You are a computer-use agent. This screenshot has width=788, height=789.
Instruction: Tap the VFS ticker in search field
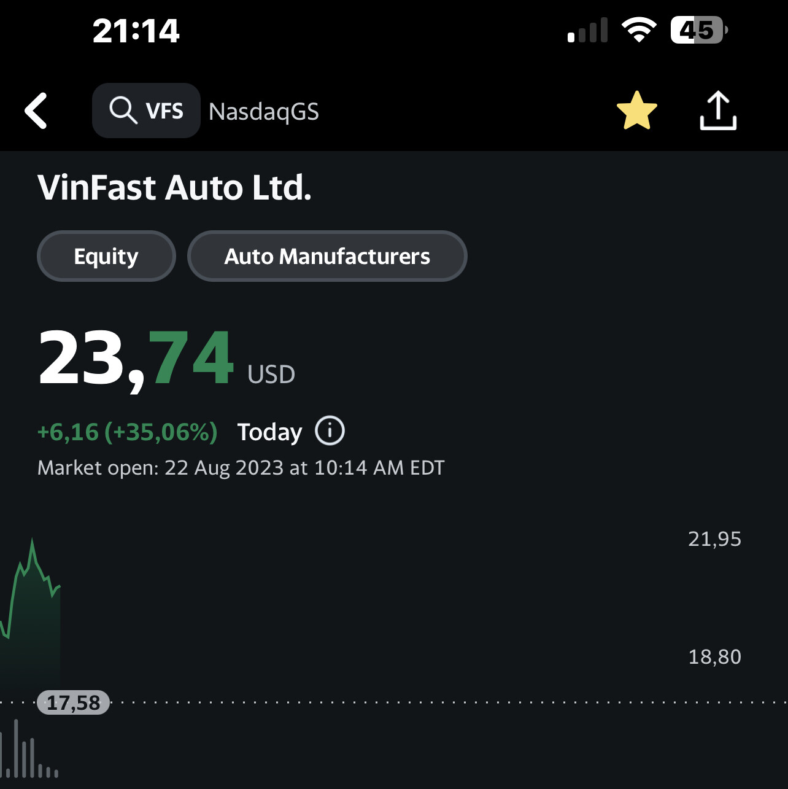(164, 111)
